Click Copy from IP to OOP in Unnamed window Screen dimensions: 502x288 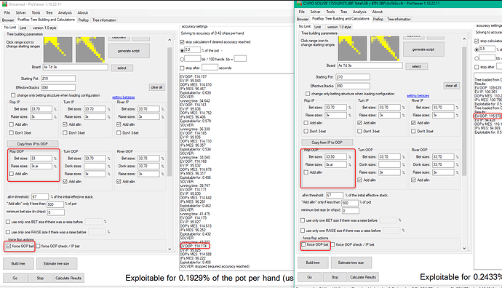click(x=33, y=144)
